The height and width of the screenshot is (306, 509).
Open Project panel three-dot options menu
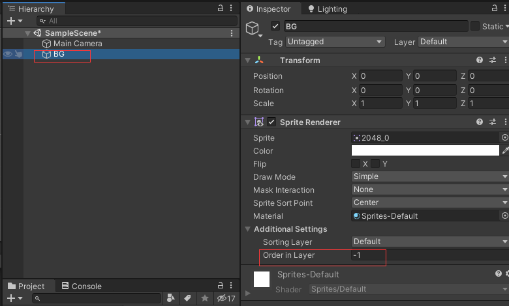[231, 285]
